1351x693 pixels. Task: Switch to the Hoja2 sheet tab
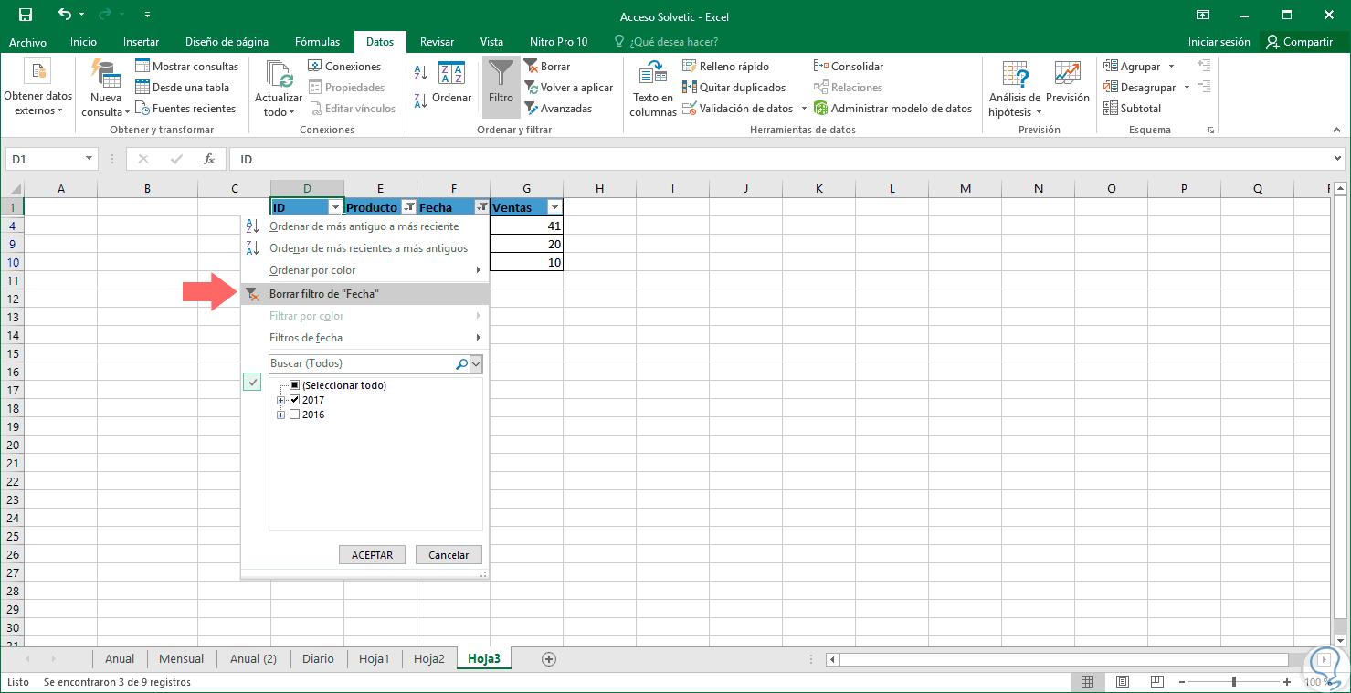[429, 658]
